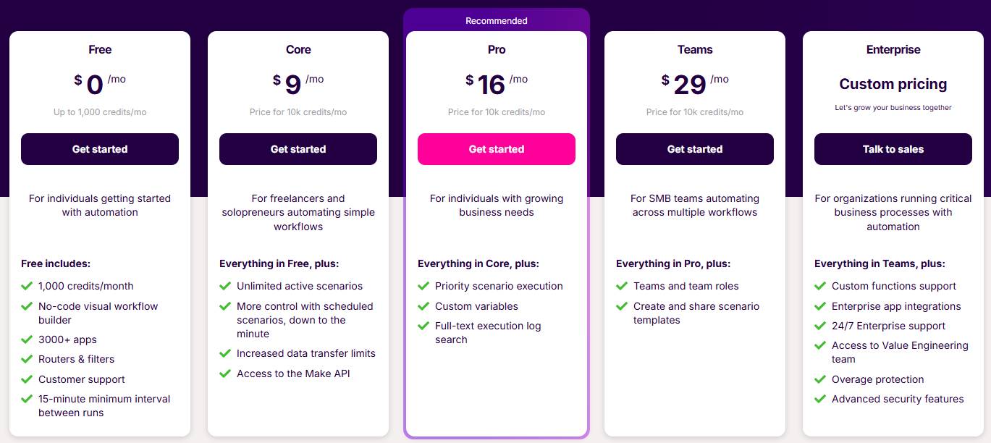Click the pink Get started button for Pro
Viewport: 991px width, 443px height.
(x=496, y=149)
